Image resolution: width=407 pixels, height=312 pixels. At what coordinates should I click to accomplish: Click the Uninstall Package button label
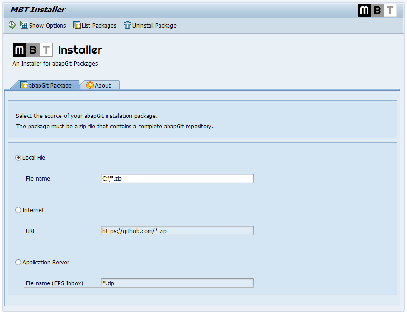pyautogui.click(x=154, y=25)
